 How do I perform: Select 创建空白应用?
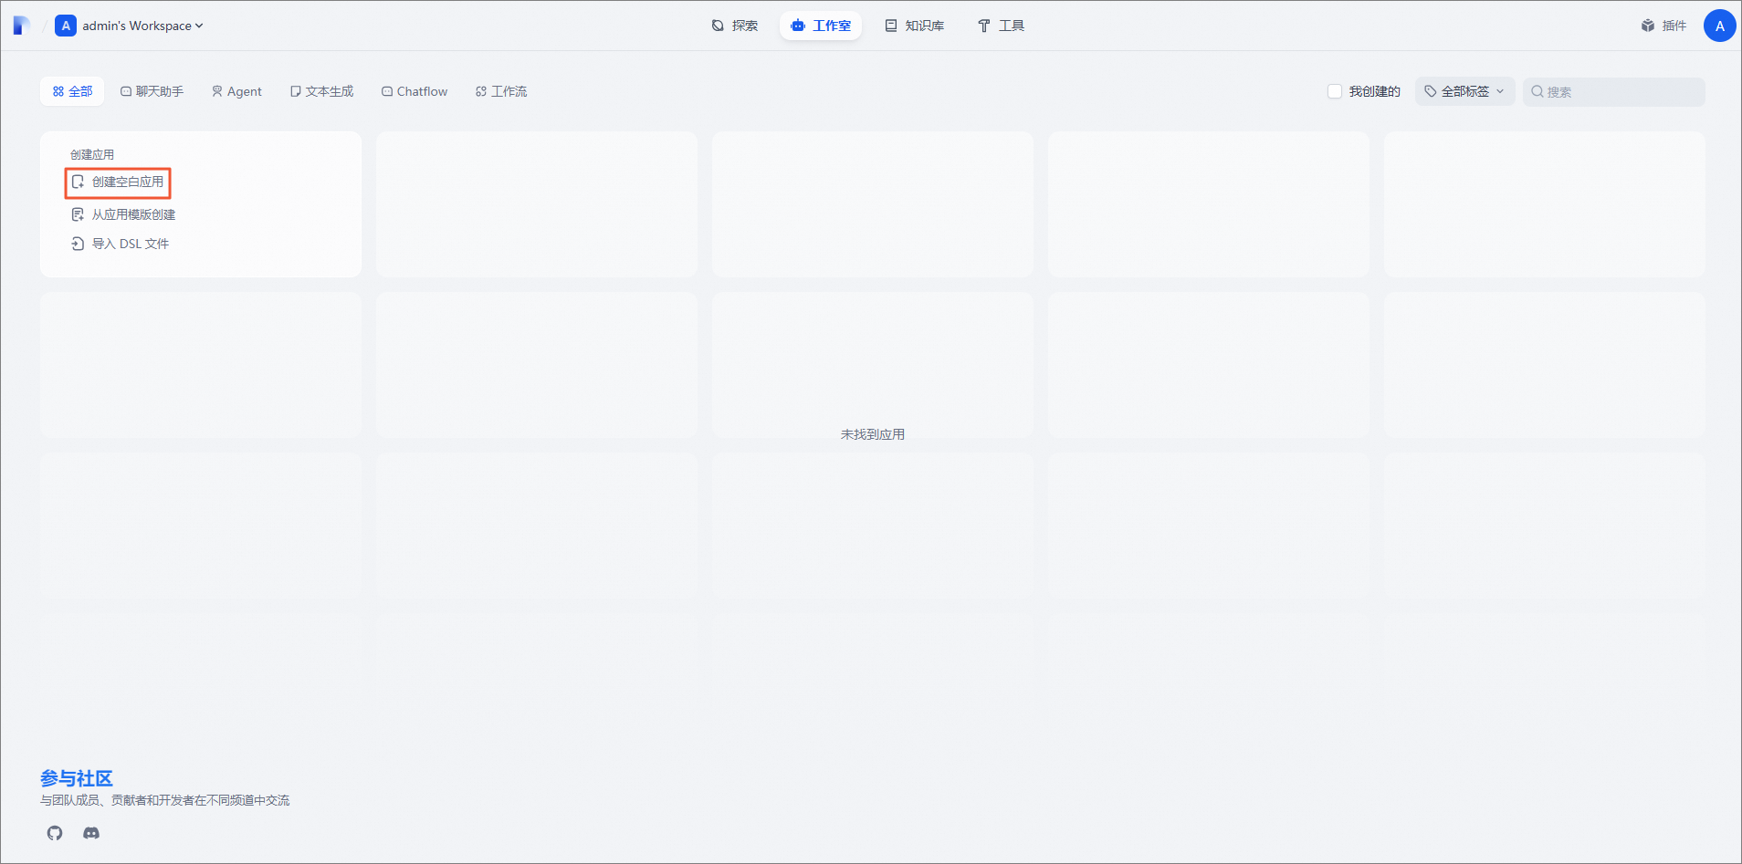coord(118,182)
